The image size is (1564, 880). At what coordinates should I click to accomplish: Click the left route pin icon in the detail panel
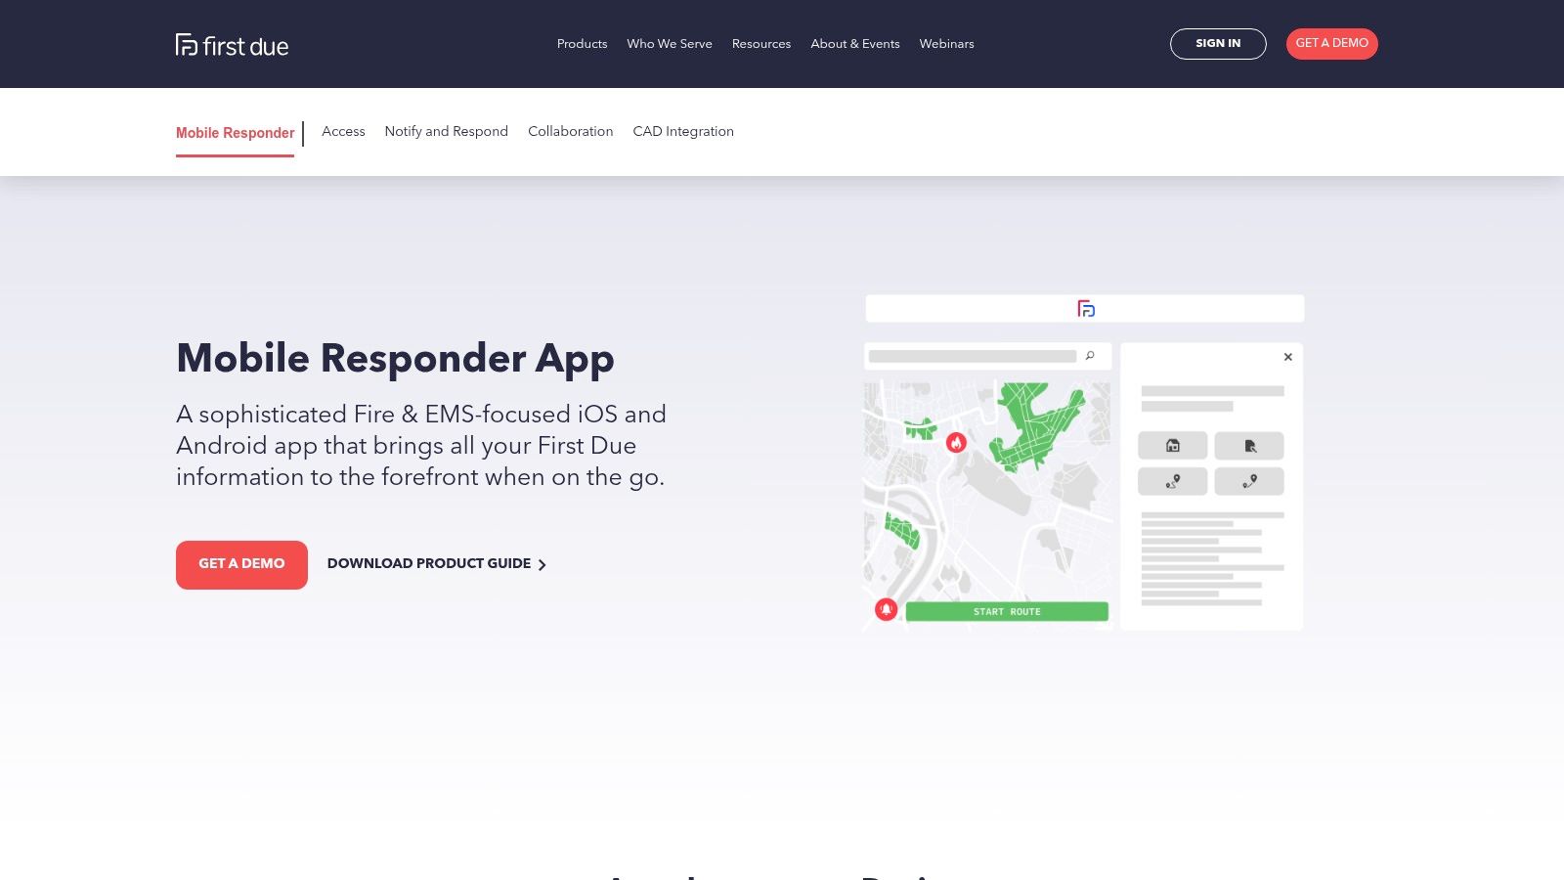(x=1172, y=481)
